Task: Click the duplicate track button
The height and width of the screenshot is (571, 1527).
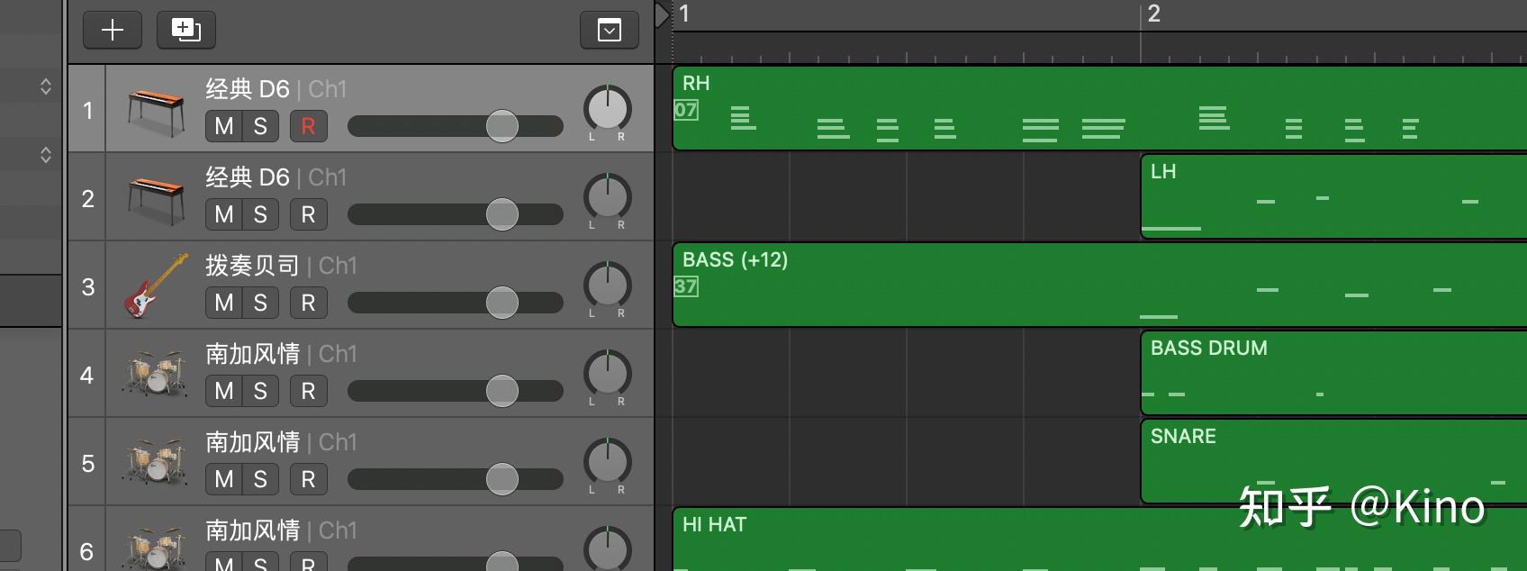Action: pos(186,30)
